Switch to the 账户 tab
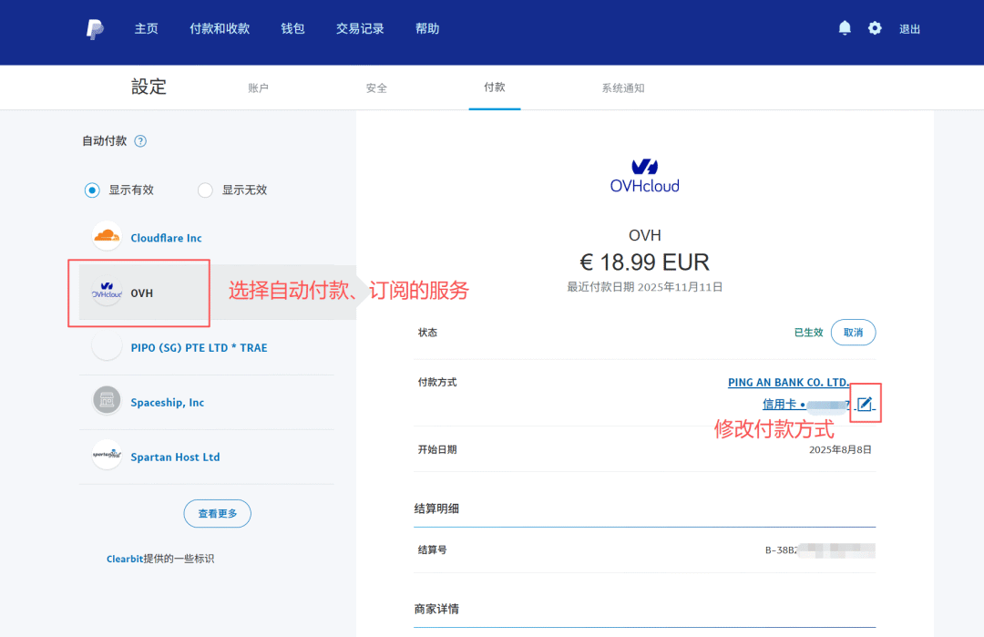This screenshot has height=637, width=984. click(x=259, y=87)
